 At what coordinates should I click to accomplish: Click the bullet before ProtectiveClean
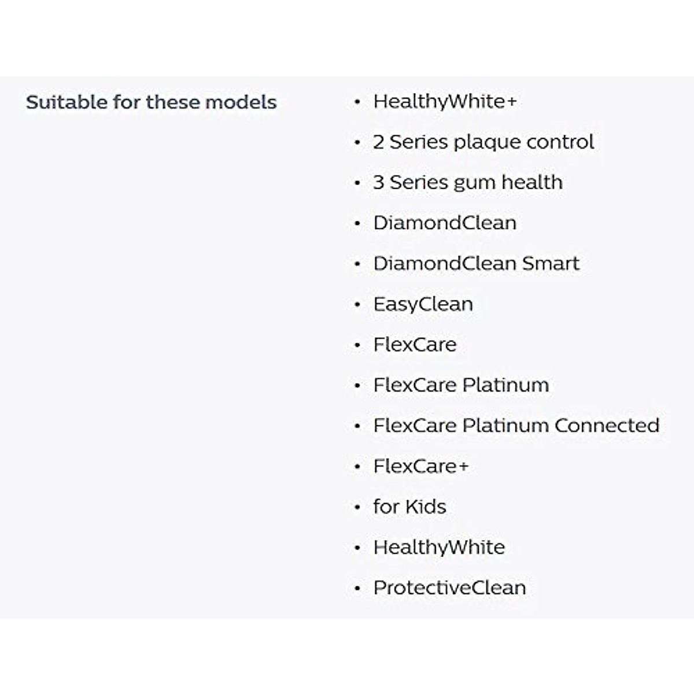[x=357, y=589]
